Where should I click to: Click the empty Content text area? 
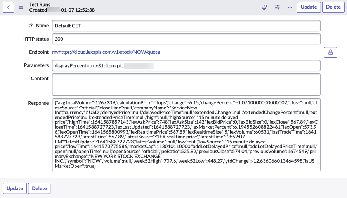coord(186,85)
